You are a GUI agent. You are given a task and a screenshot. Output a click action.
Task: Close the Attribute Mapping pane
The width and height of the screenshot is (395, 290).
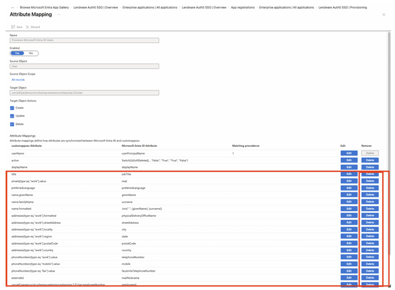pyautogui.click(x=384, y=15)
